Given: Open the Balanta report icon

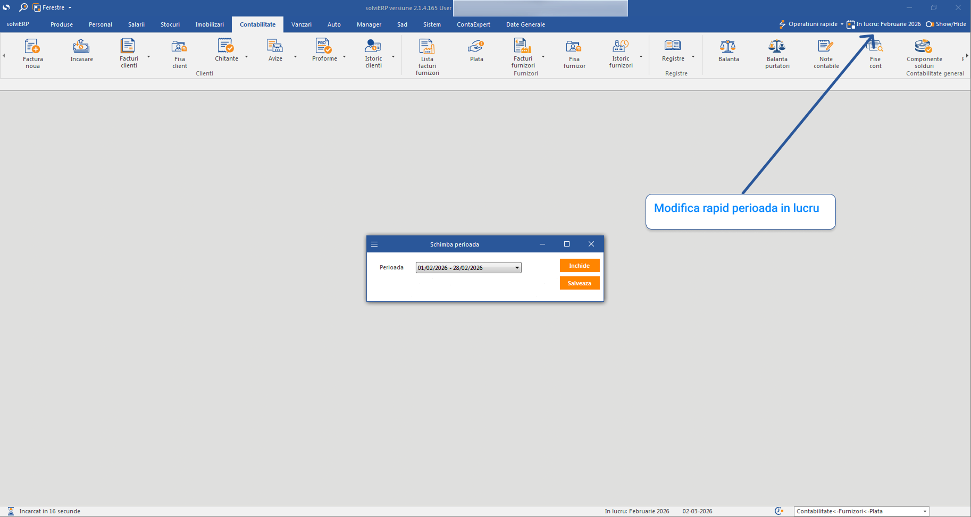Looking at the screenshot, I should [728, 51].
